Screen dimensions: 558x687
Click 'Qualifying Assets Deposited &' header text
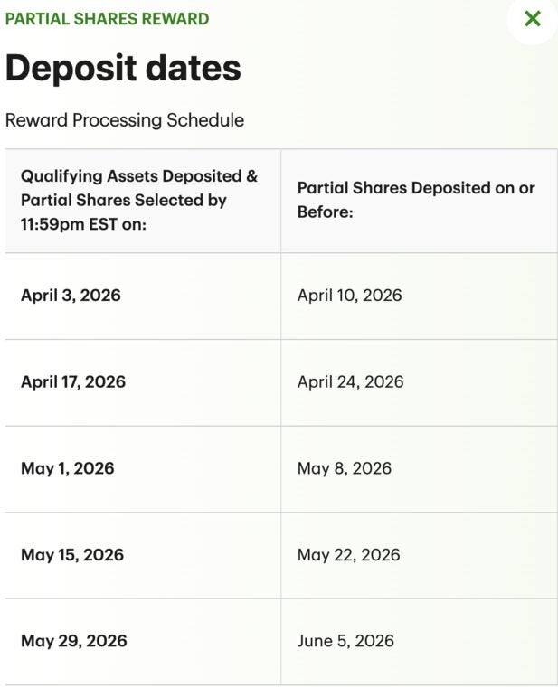[x=139, y=176]
